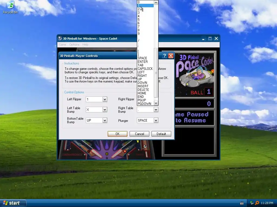277x207 pixels.
Task: Select key 1 in the open key list
Action: tap(145, 6)
